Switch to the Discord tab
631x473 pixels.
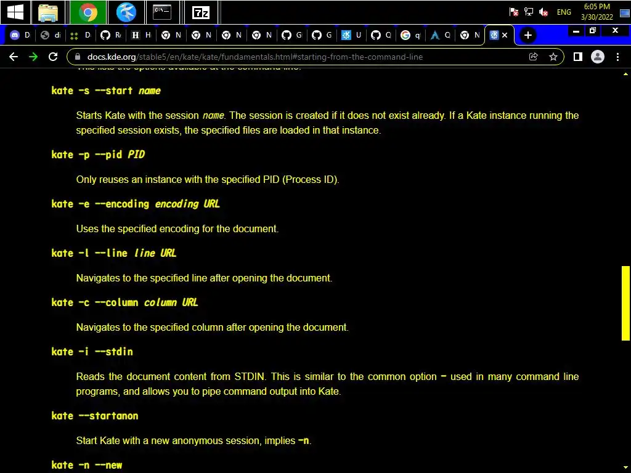(x=20, y=35)
